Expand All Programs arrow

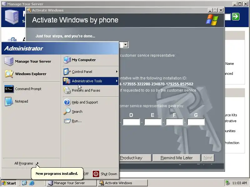point(37,163)
